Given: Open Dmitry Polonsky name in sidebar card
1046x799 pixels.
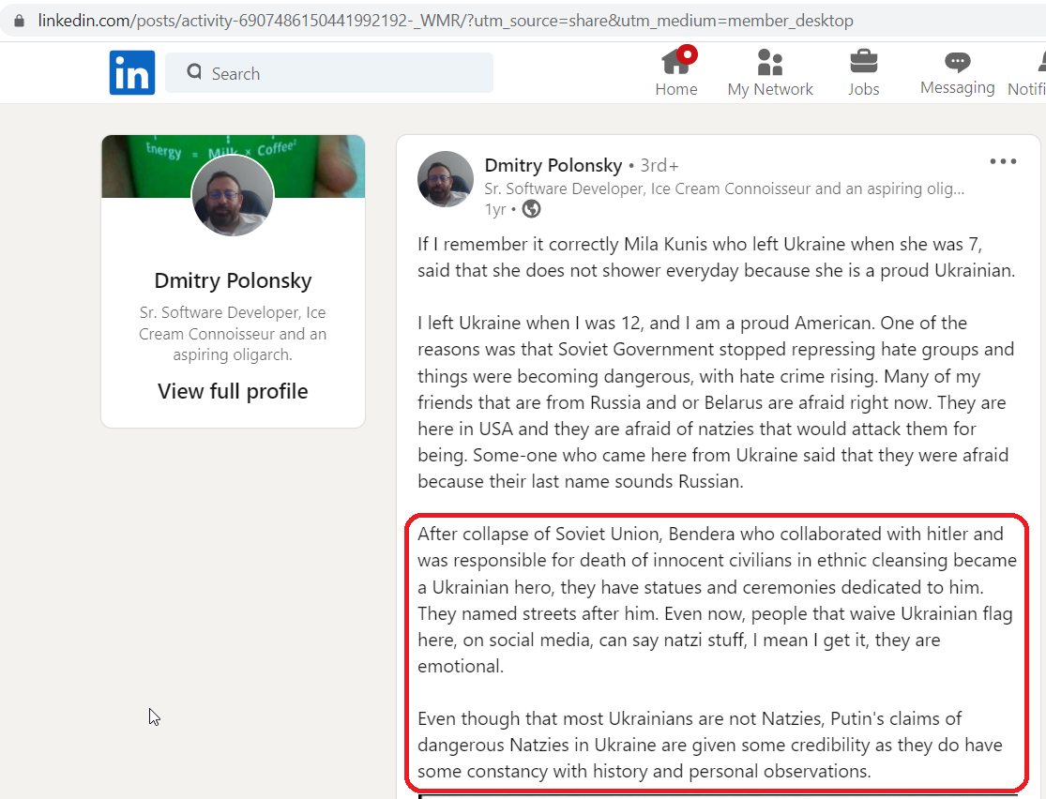Looking at the screenshot, I should pyautogui.click(x=233, y=280).
